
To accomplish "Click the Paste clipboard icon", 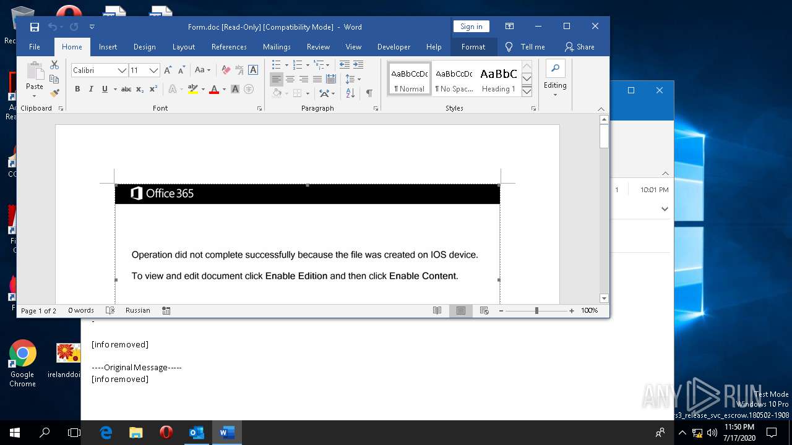I will tap(35, 71).
